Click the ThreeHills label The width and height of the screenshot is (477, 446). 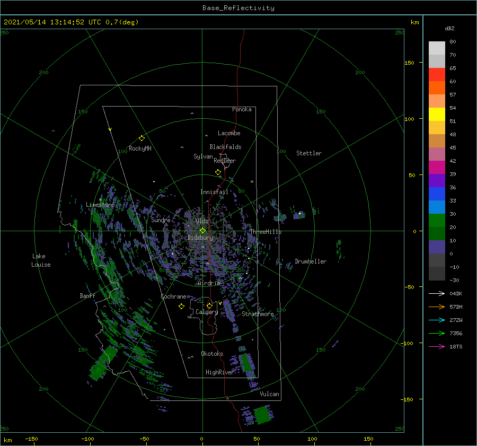point(266,232)
